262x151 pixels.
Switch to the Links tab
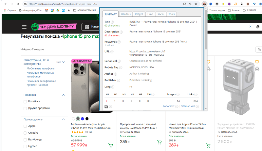pyautogui.click(x=150, y=14)
